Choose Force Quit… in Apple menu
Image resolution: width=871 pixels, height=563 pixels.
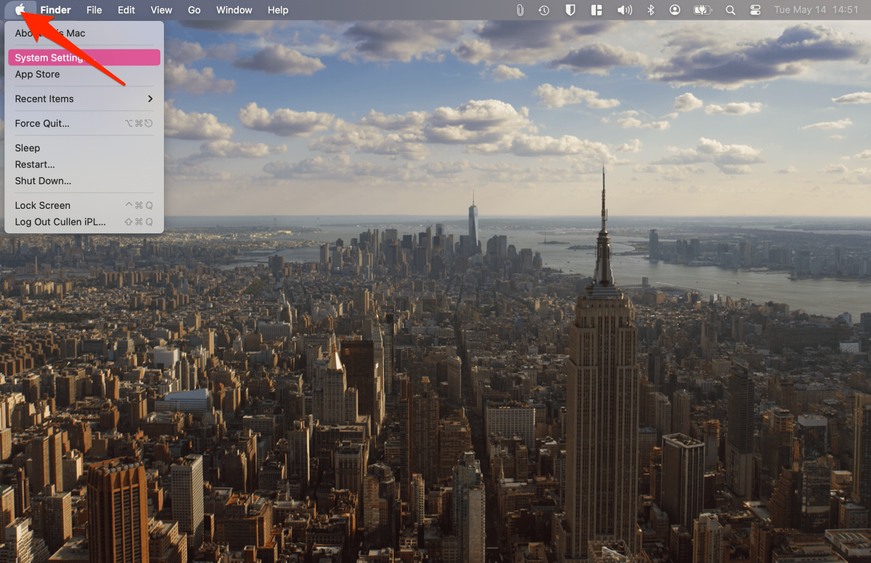click(x=42, y=123)
